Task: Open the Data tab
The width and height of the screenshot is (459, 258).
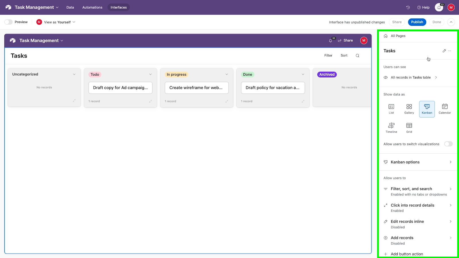Action: point(70,7)
